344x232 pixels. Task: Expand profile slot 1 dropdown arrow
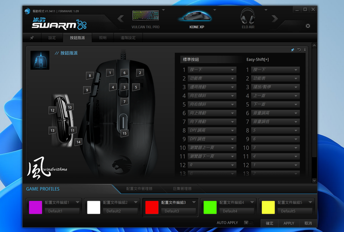tap(77, 202)
